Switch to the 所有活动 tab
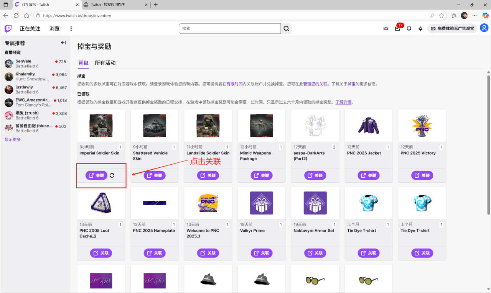 [105, 63]
